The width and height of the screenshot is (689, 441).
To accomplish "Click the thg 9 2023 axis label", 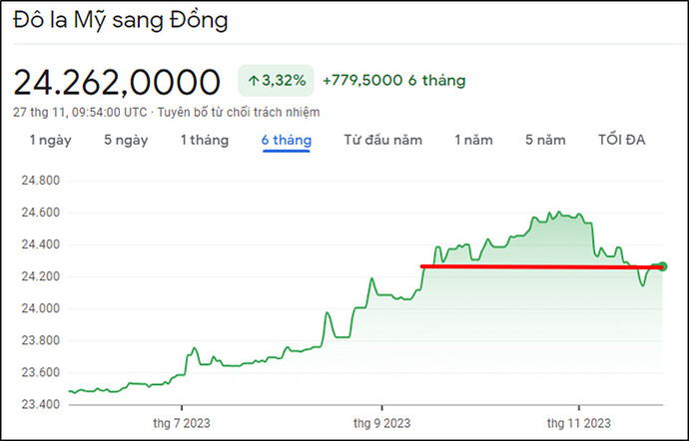I will 380,423.
